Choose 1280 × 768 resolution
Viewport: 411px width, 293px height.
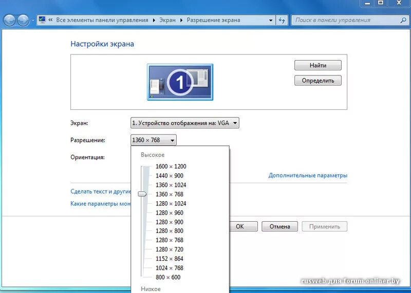(x=170, y=240)
